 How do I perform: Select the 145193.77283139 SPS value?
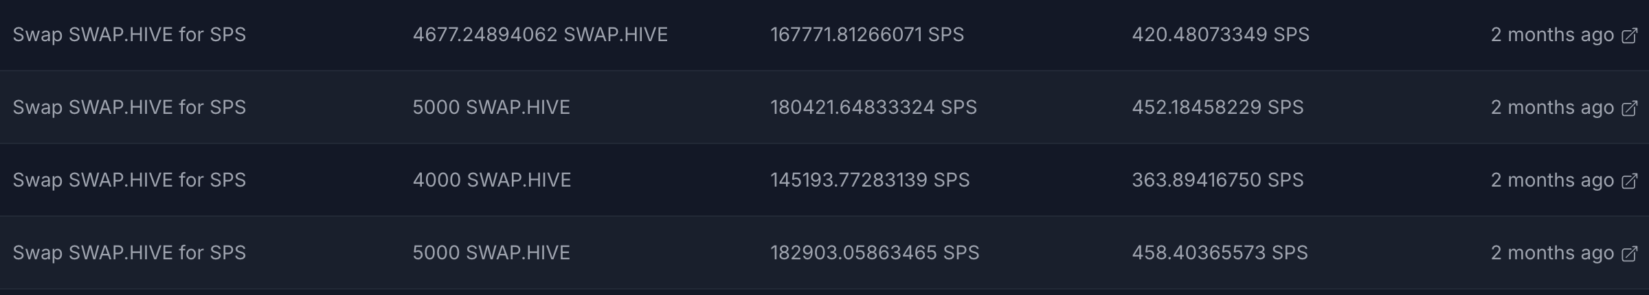[x=870, y=180]
